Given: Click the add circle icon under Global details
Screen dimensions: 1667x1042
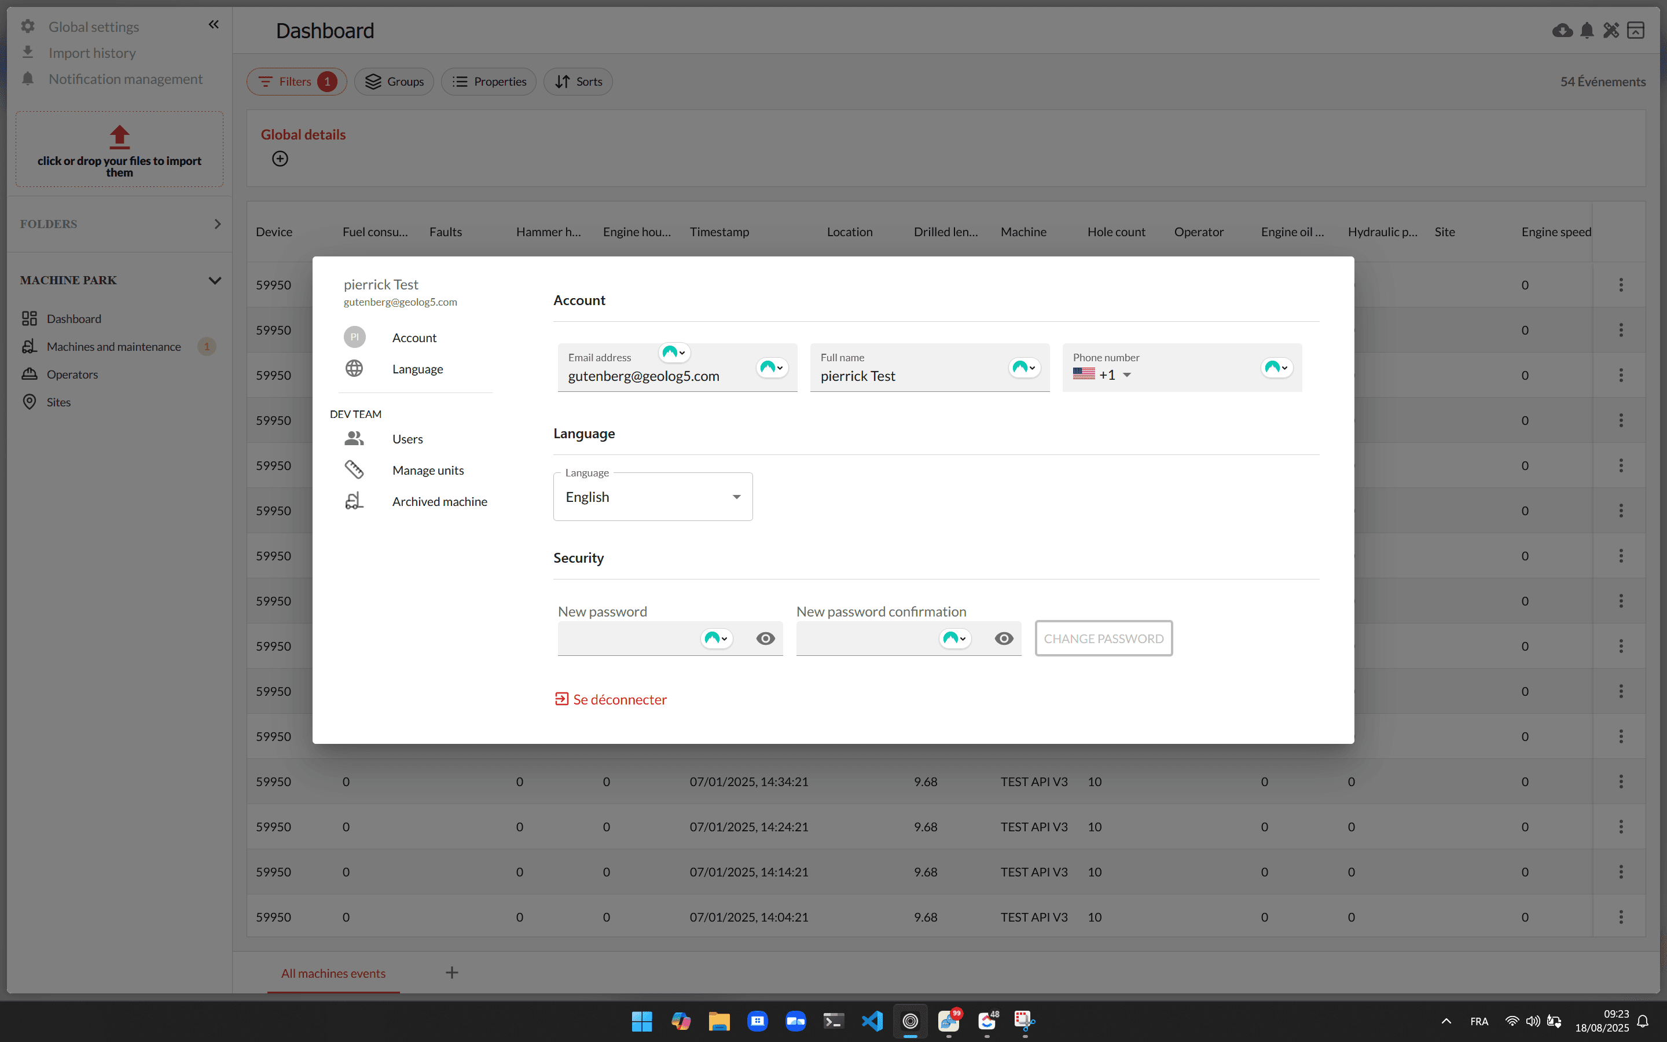Looking at the screenshot, I should pos(280,159).
